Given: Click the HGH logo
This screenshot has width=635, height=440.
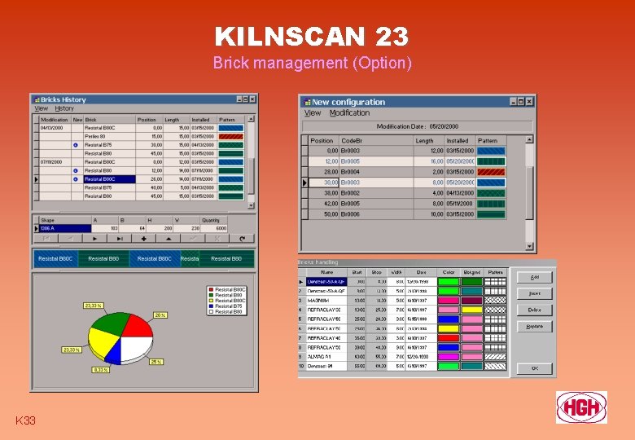Looking at the screenshot, I should (581, 407).
